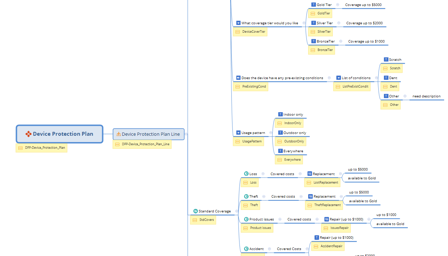Collapse the Theft branch

pos(264,197)
